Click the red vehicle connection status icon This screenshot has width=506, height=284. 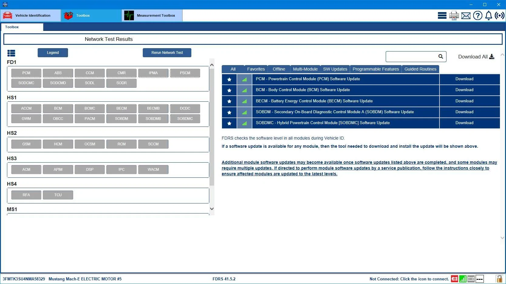(454, 279)
